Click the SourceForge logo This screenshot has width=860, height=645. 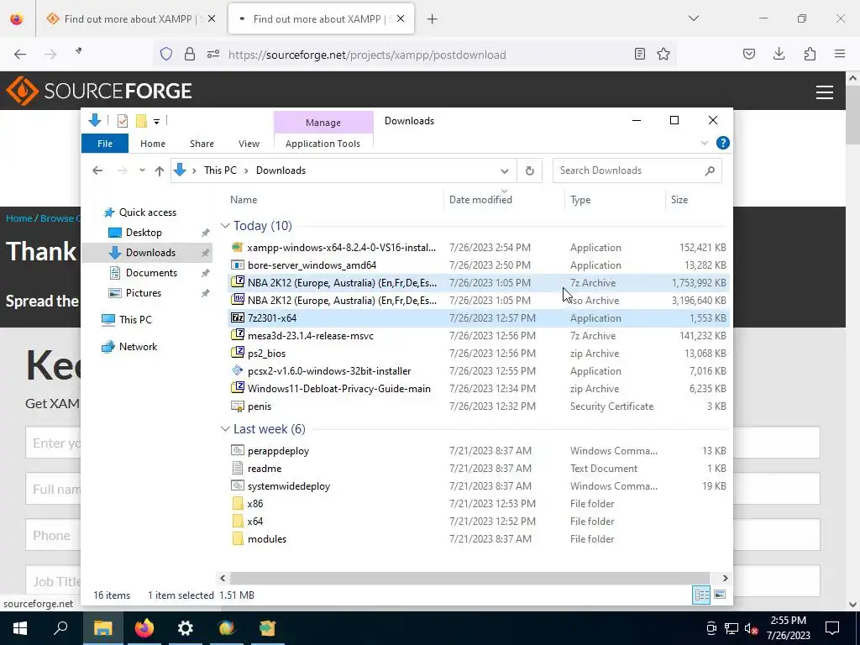(99, 91)
